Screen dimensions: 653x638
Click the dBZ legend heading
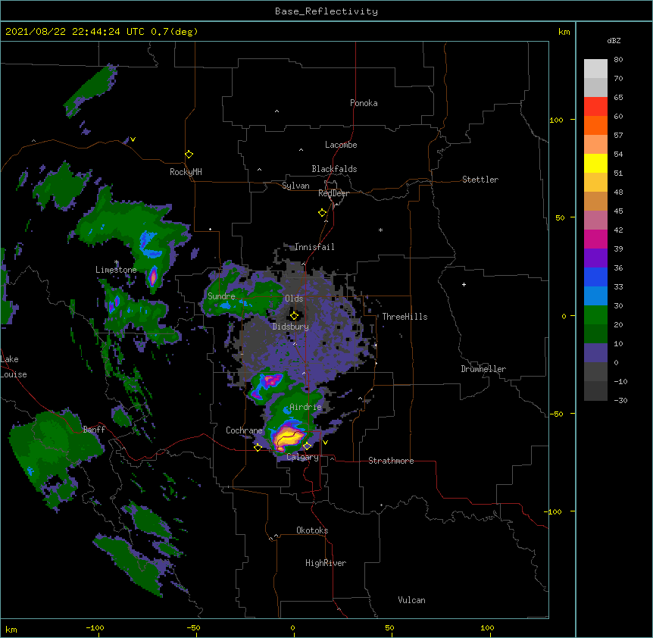tap(614, 40)
